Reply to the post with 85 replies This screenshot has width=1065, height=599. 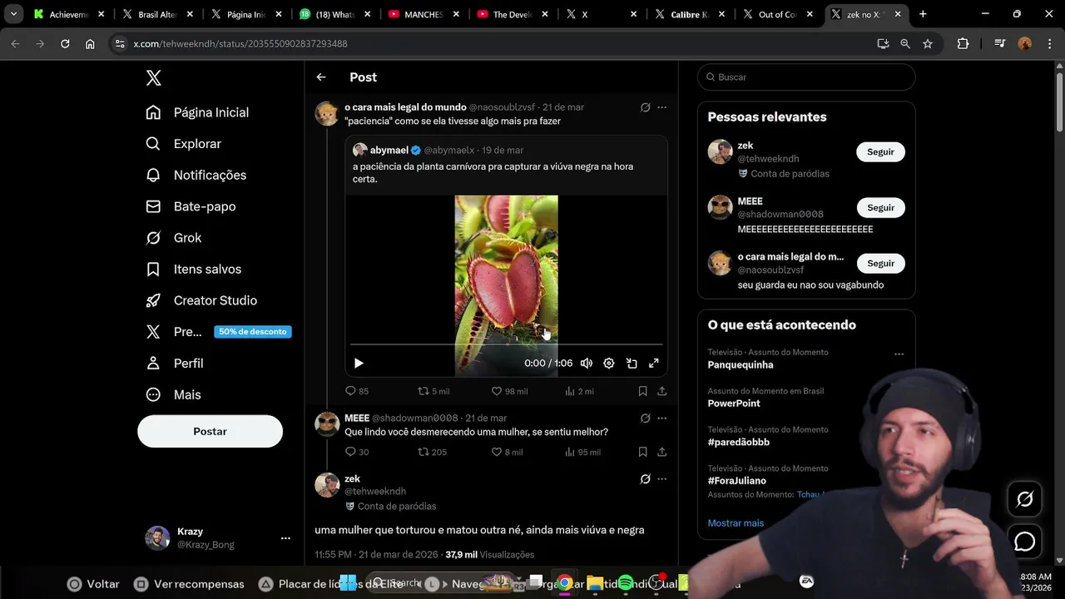pos(357,391)
